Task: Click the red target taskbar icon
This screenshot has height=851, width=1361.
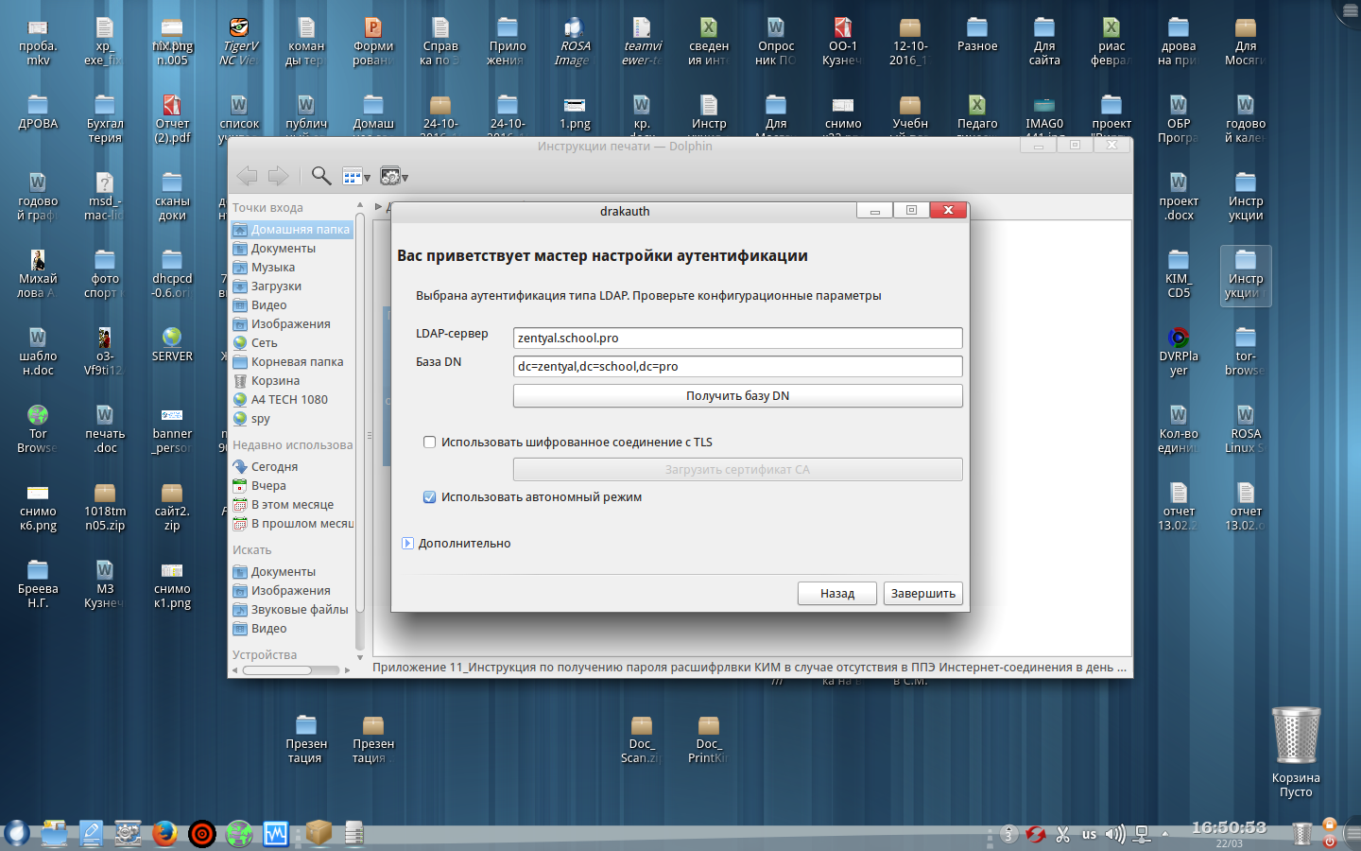Action: tap(201, 833)
